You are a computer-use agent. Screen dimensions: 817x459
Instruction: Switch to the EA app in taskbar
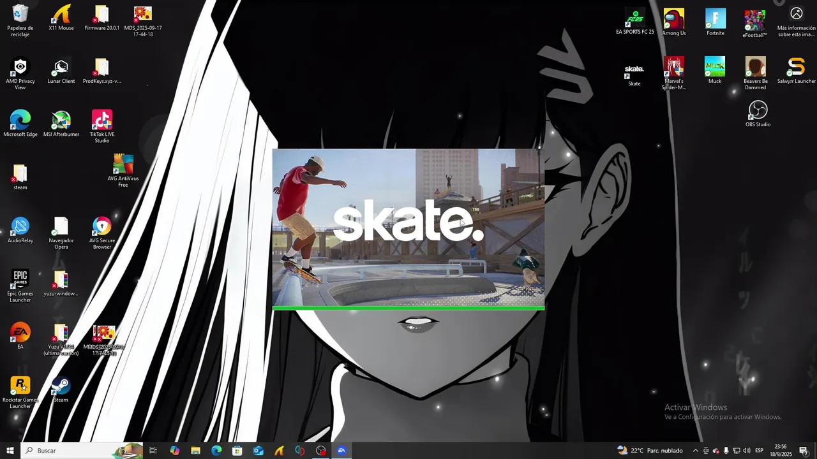click(341, 451)
